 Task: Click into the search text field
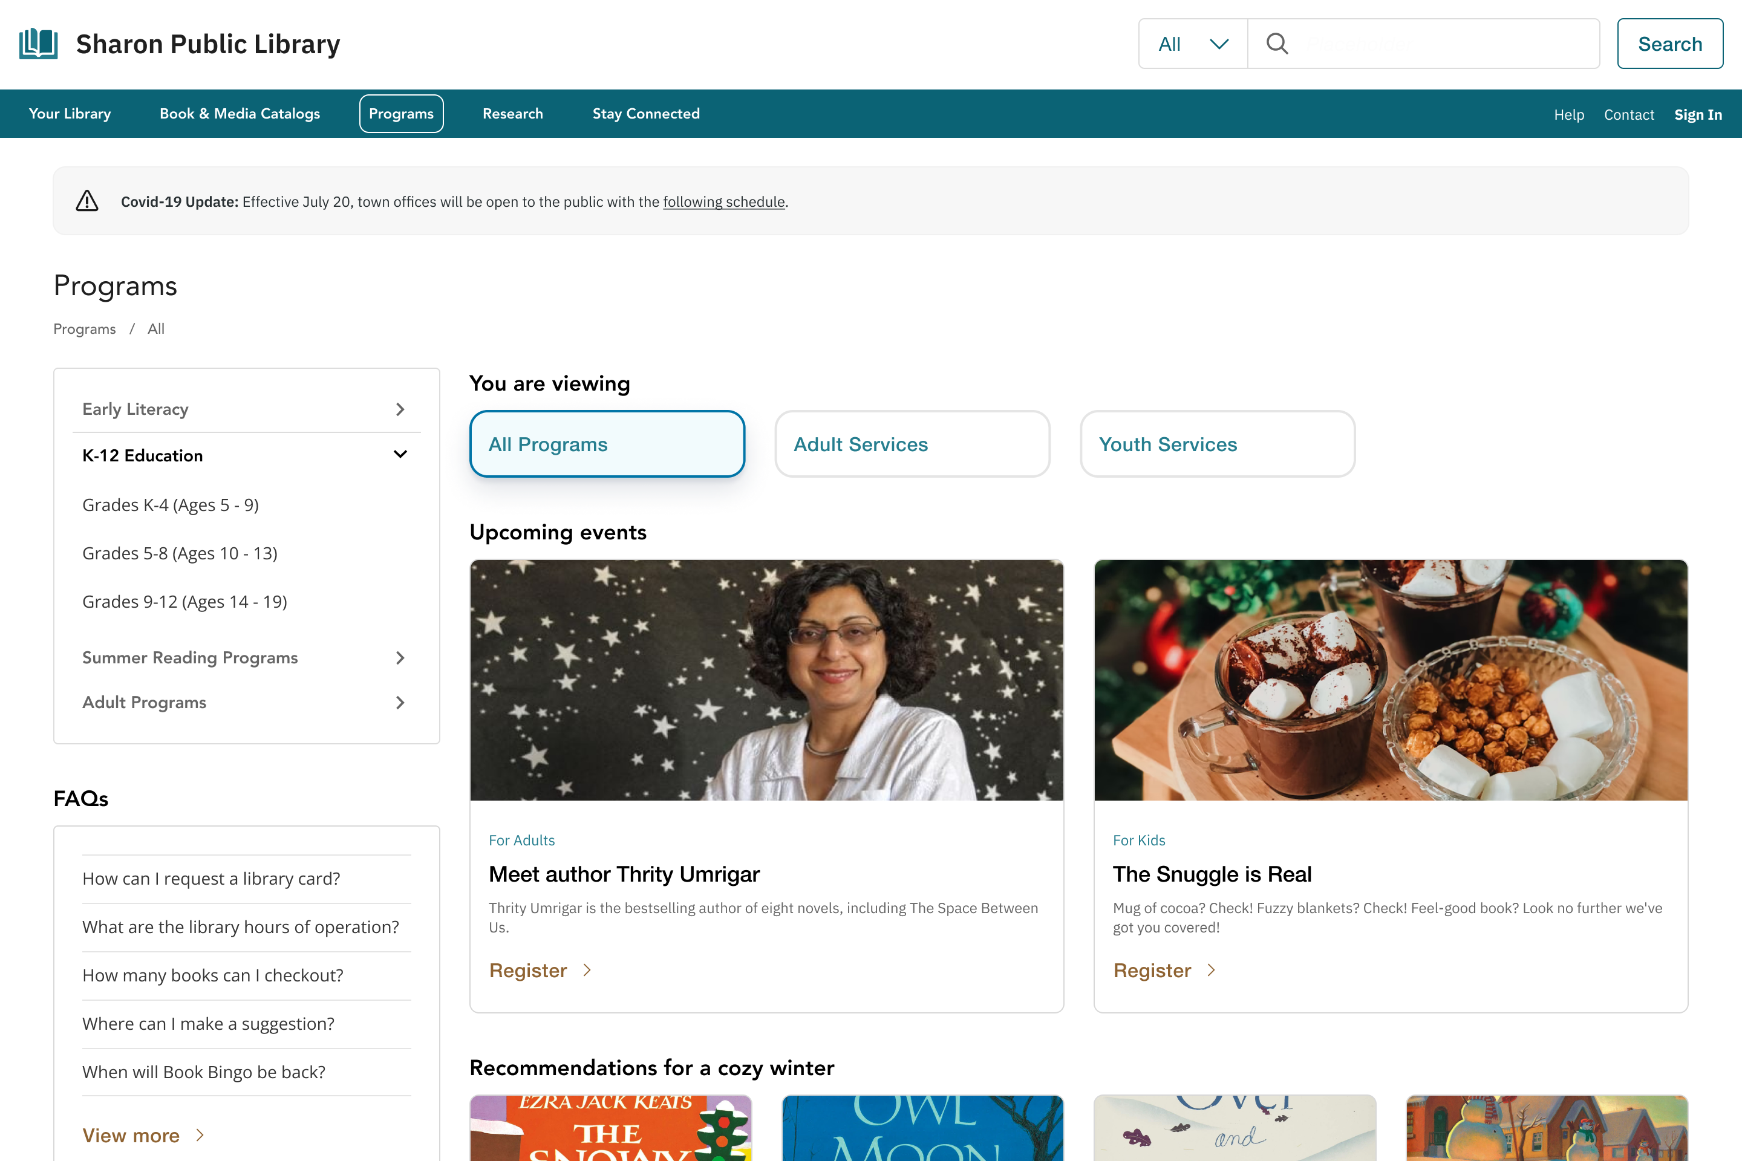[1444, 44]
